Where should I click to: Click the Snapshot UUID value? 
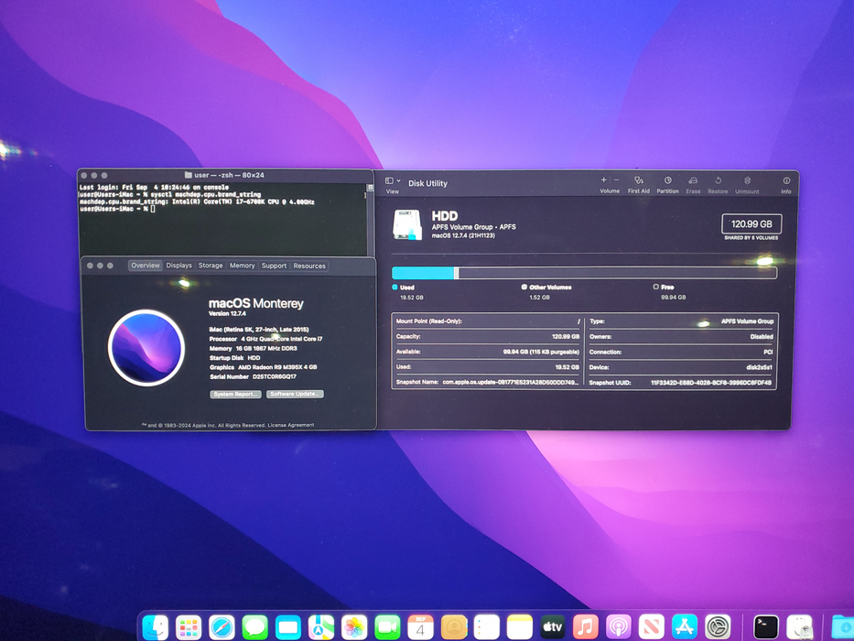[711, 383]
